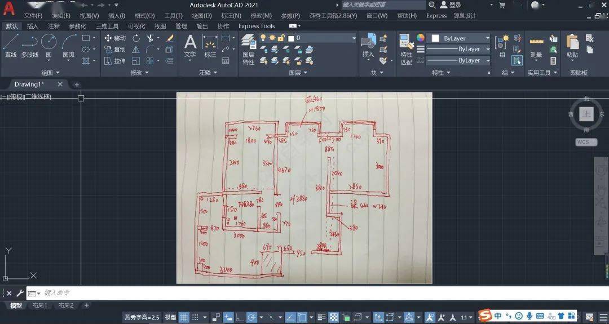
Task: Expand the Modify (修改) panel dropdown
Action: [139, 73]
